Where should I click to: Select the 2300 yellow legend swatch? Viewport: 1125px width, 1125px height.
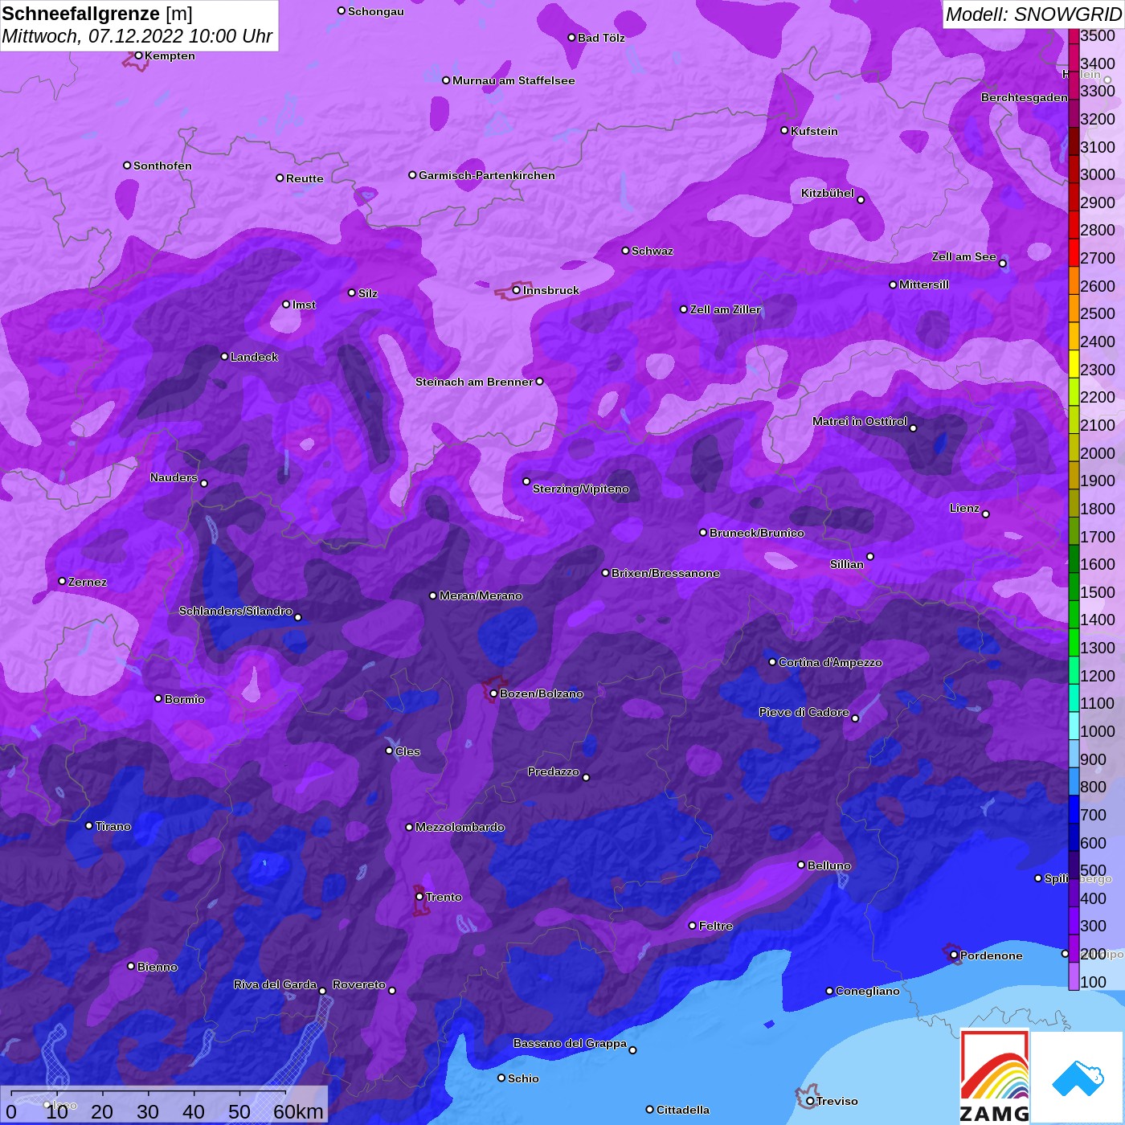(x=1074, y=363)
